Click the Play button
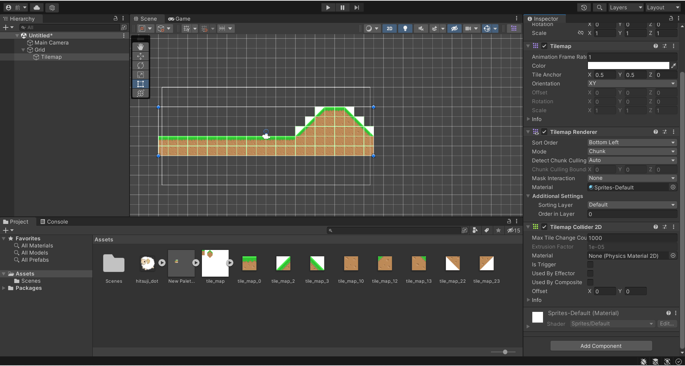685x366 pixels. pyautogui.click(x=328, y=7)
